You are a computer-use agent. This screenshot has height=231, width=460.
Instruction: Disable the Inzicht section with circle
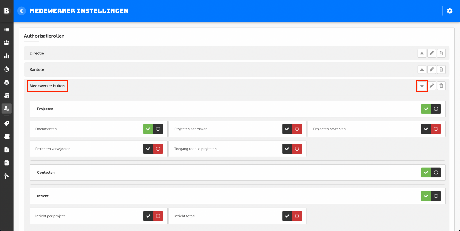(x=436, y=196)
